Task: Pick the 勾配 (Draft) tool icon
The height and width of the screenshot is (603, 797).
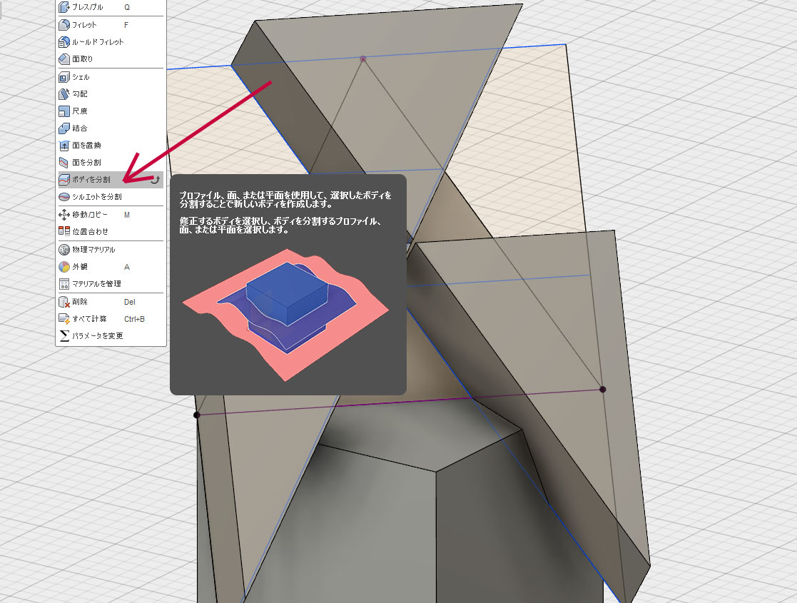Action: tap(64, 94)
